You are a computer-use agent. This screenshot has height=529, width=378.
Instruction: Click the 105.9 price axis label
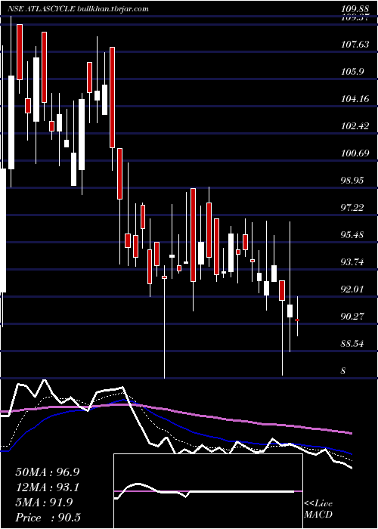click(352, 72)
